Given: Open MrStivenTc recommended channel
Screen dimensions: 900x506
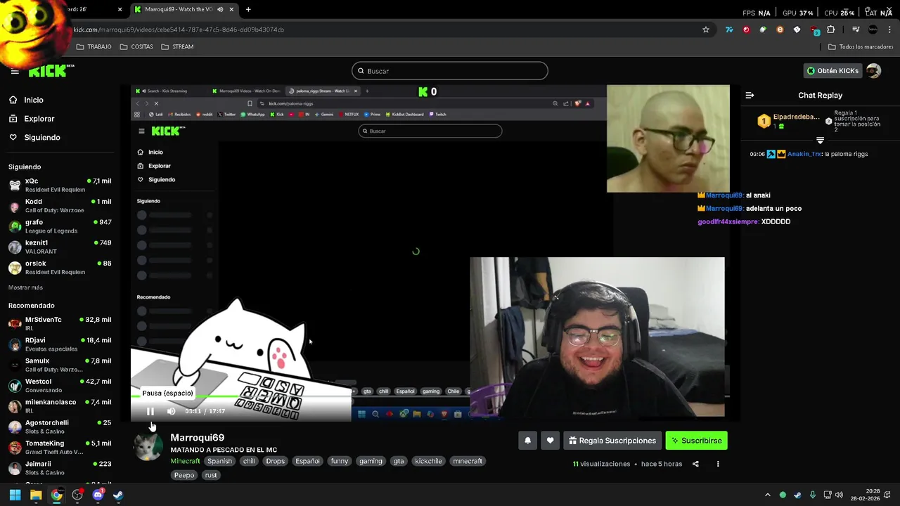Looking at the screenshot, I should click(60, 323).
